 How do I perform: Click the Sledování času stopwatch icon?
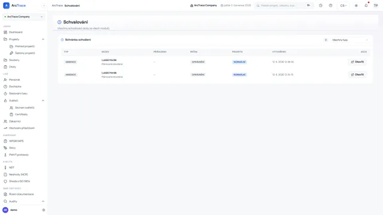pyautogui.click(x=5, y=93)
